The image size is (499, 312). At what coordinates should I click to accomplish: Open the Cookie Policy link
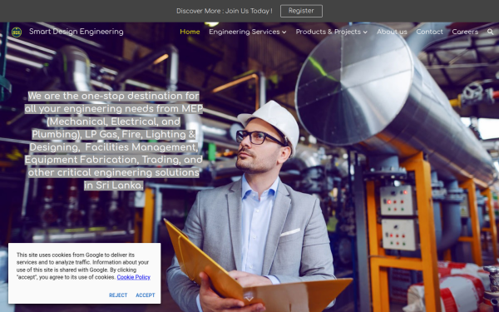pos(133,277)
